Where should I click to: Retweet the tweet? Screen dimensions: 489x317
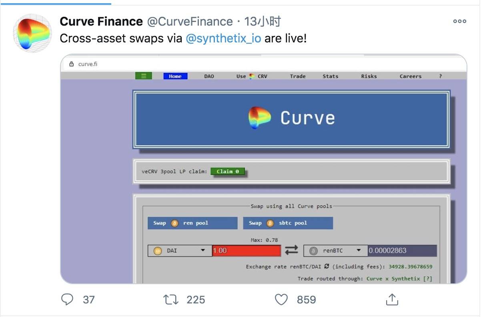point(172,299)
